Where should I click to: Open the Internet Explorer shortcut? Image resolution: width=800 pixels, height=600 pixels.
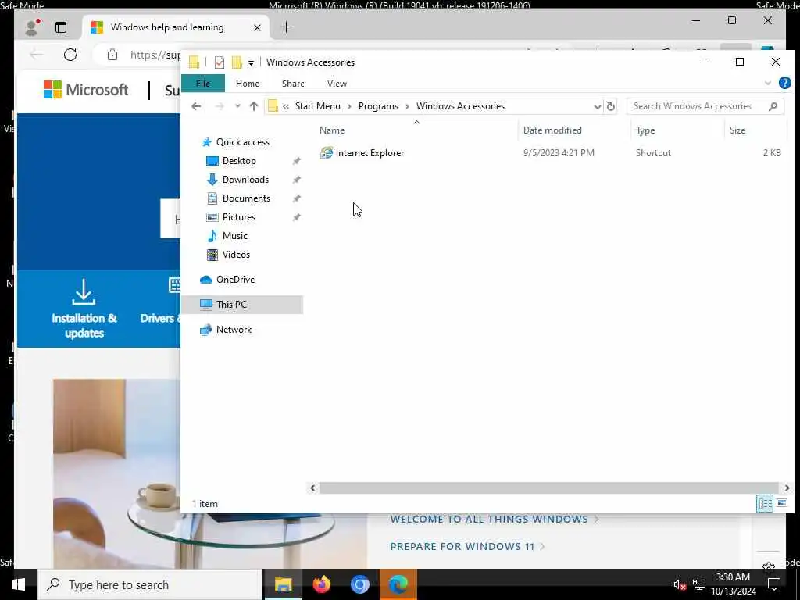click(x=362, y=153)
